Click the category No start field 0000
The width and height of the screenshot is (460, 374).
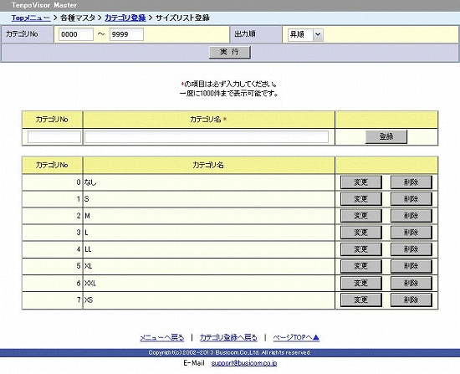pyautogui.click(x=76, y=34)
